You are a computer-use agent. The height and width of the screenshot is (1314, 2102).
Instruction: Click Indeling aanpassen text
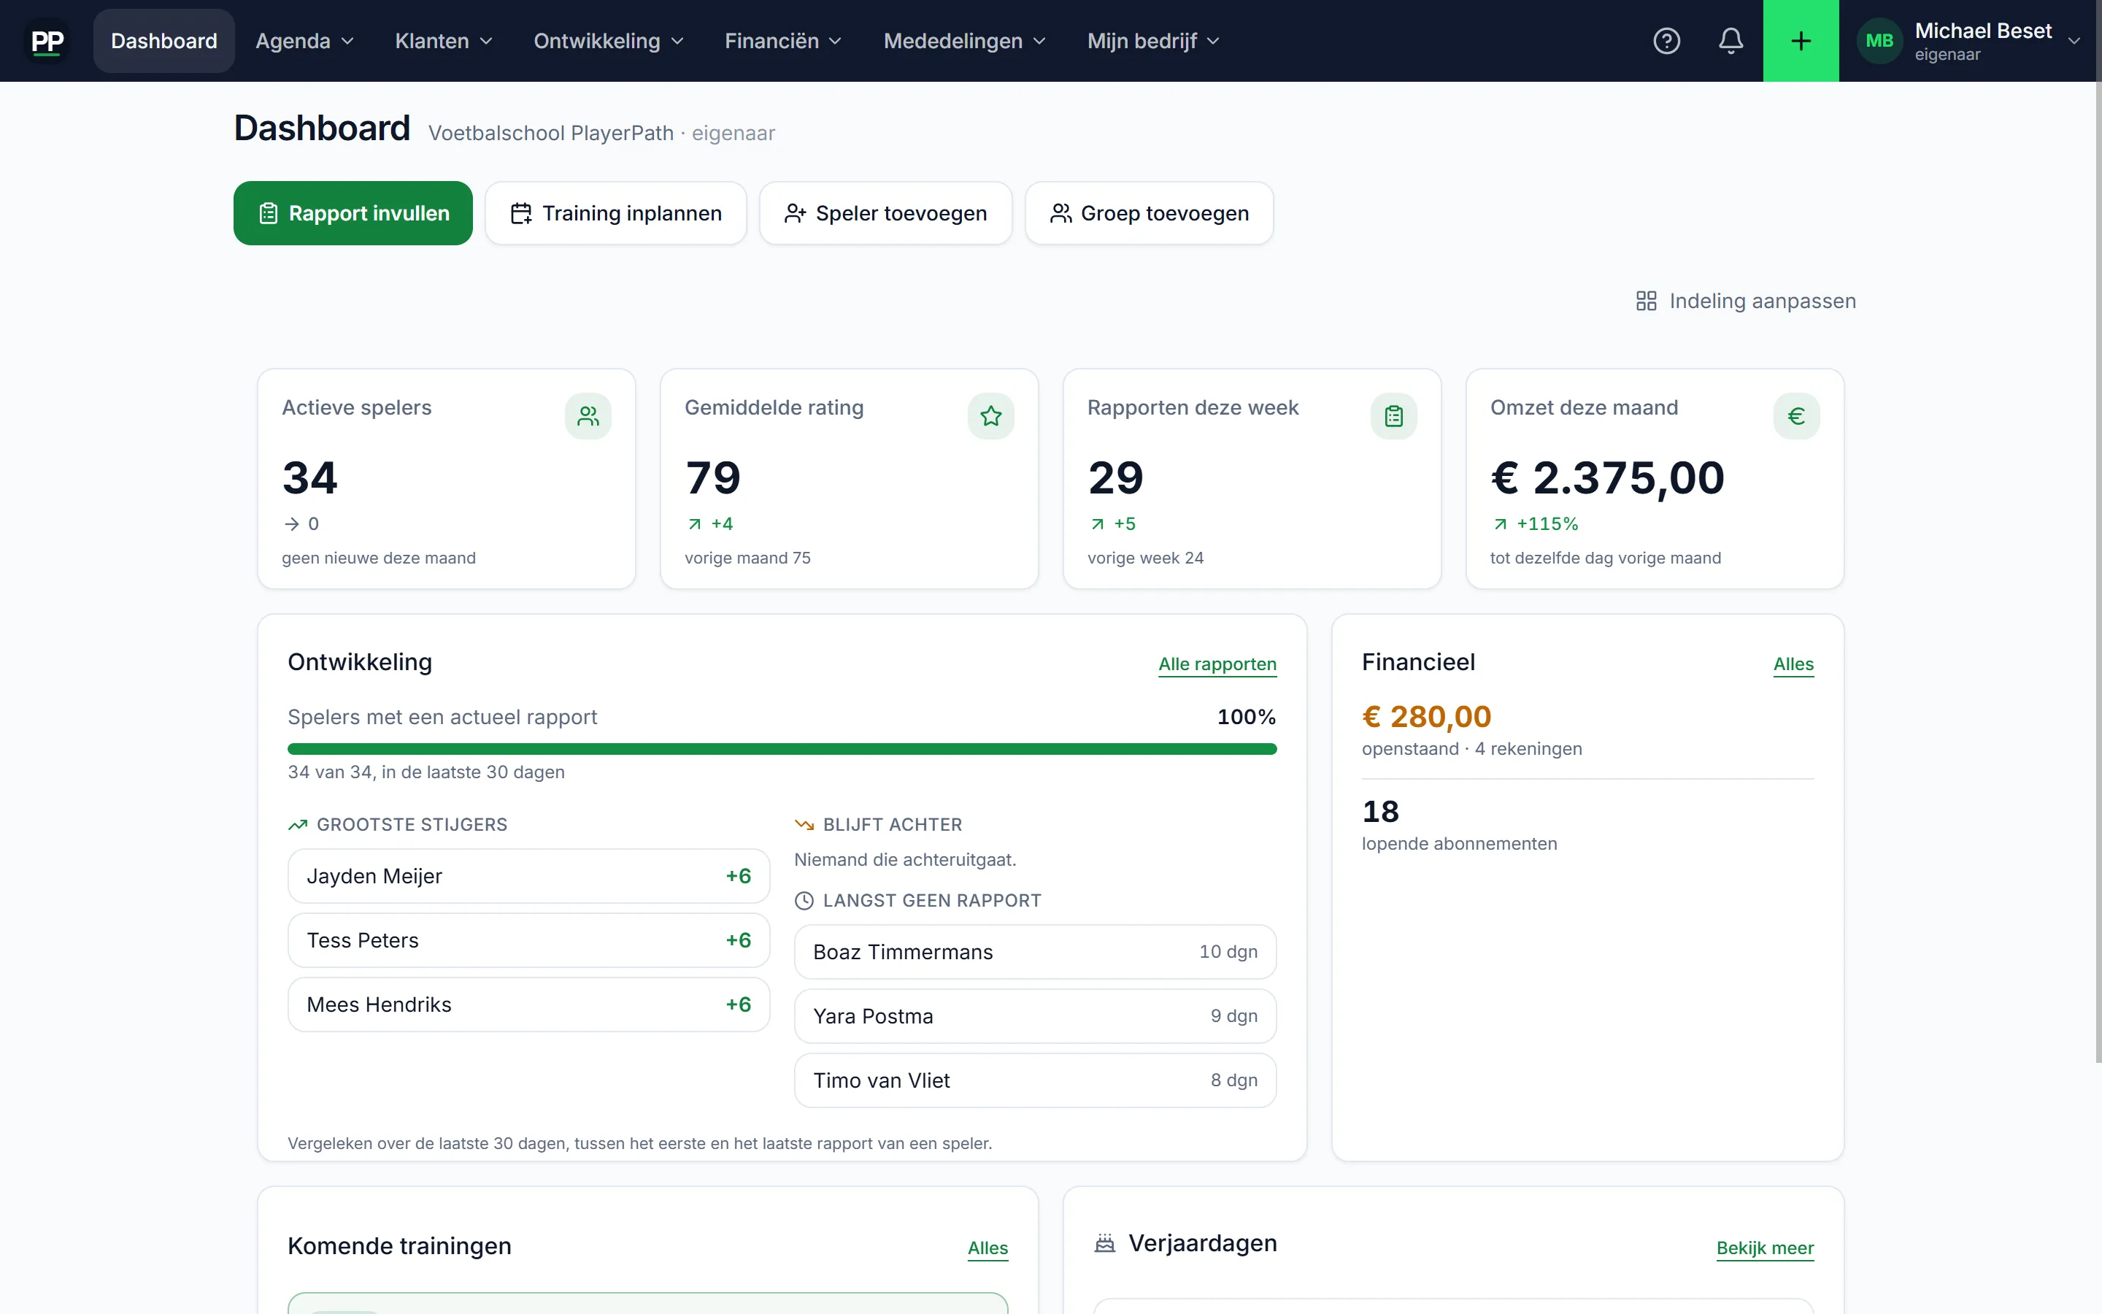tap(1763, 301)
